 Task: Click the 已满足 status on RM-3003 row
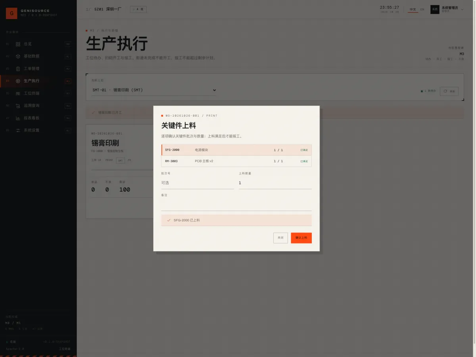pos(304,161)
